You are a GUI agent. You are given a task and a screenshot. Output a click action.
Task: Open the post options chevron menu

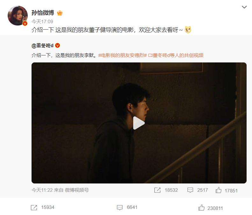pyautogui.click(x=244, y=7)
